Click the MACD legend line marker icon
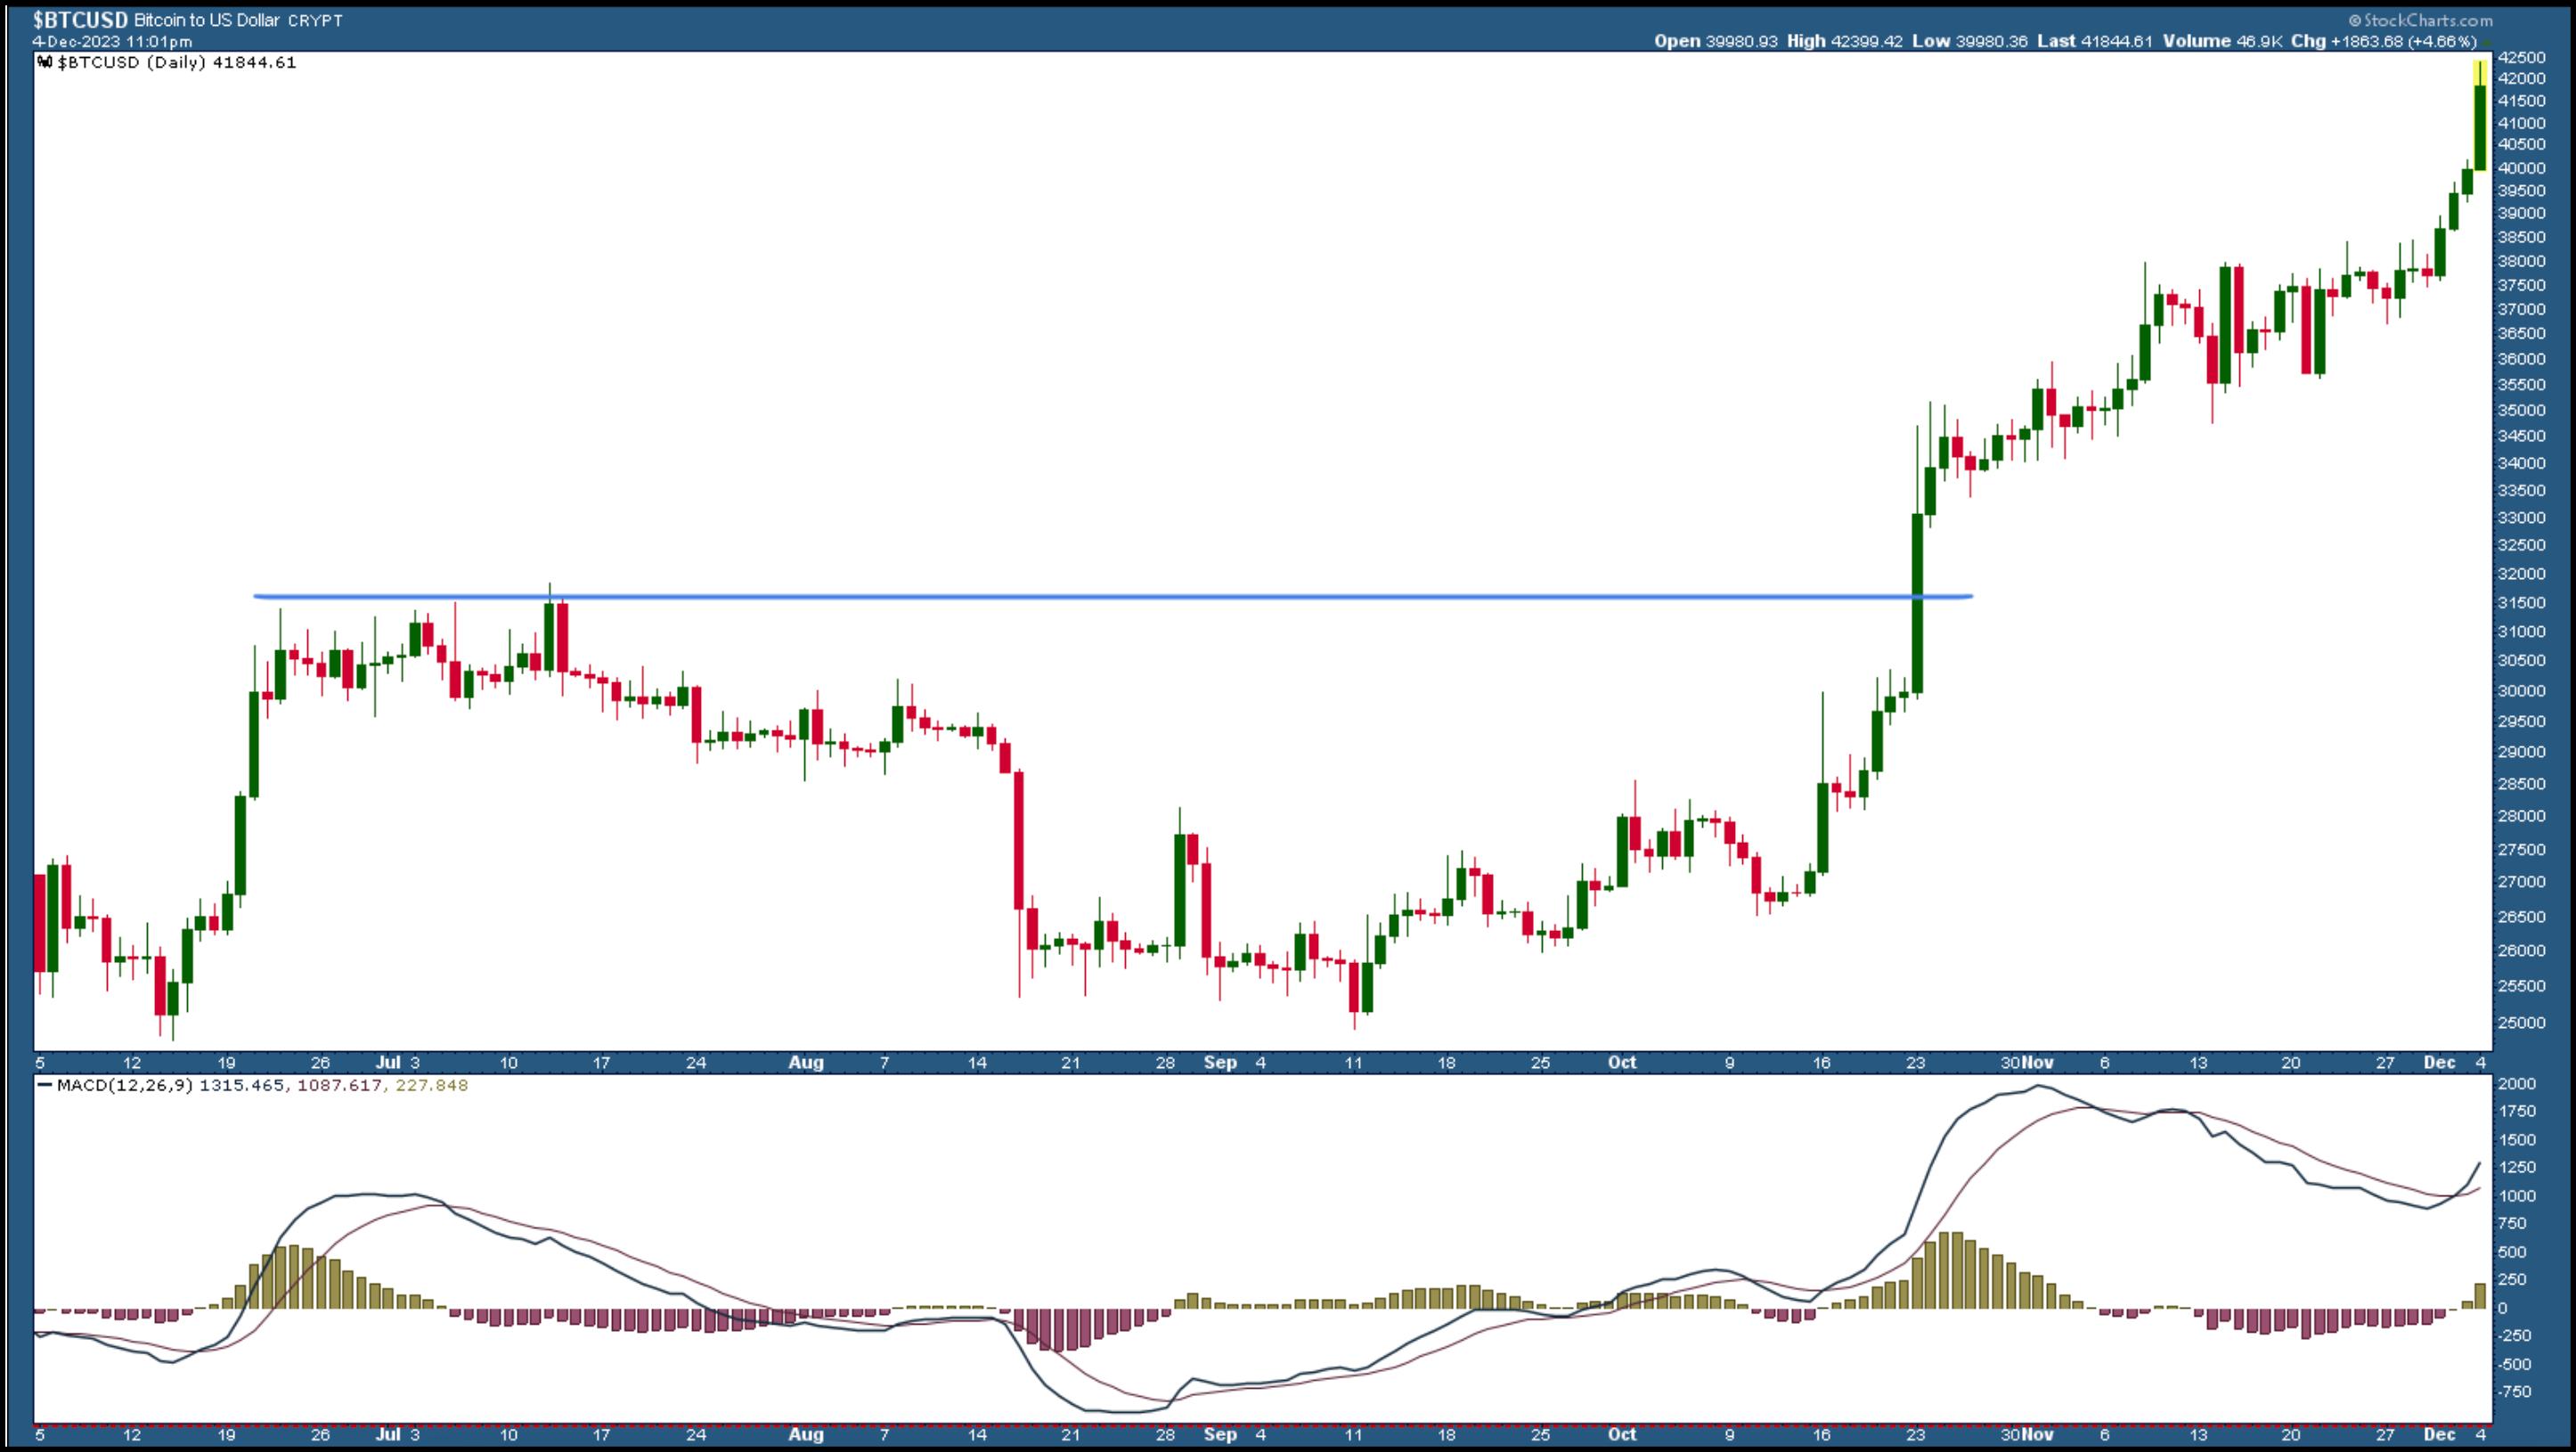 click(44, 1085)
